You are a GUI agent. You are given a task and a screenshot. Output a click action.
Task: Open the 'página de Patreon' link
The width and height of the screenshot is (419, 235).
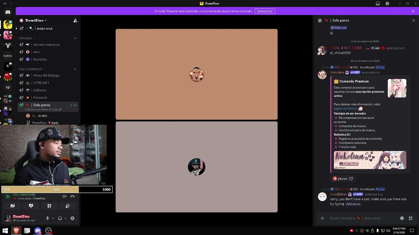click(x=346, y=109)
